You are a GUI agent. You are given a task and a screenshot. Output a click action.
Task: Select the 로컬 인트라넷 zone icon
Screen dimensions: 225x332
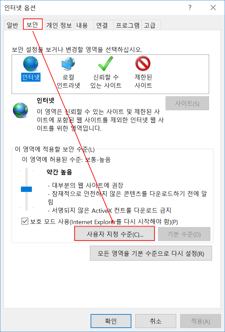[x=68, y=64]
